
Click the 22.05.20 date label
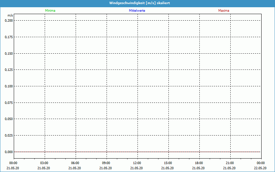tap(260, 168)
